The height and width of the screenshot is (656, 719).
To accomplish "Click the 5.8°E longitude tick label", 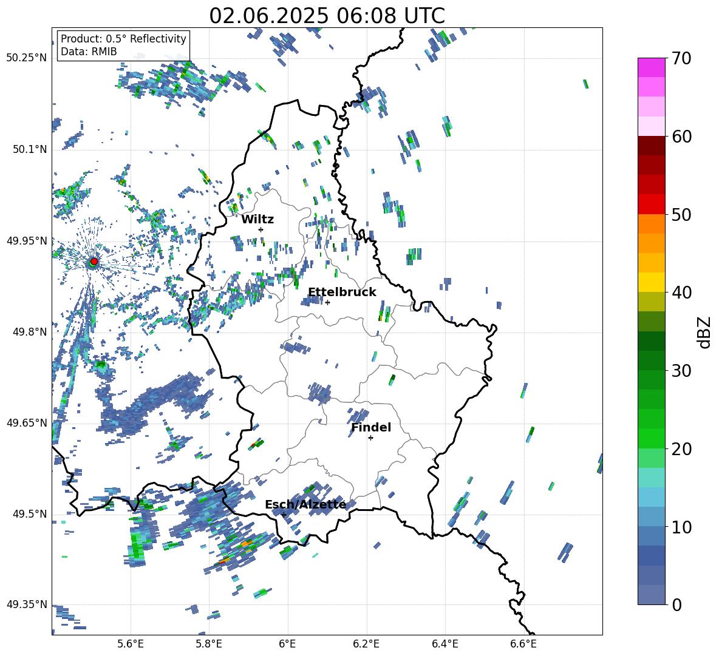I will (x=209, y=644).
